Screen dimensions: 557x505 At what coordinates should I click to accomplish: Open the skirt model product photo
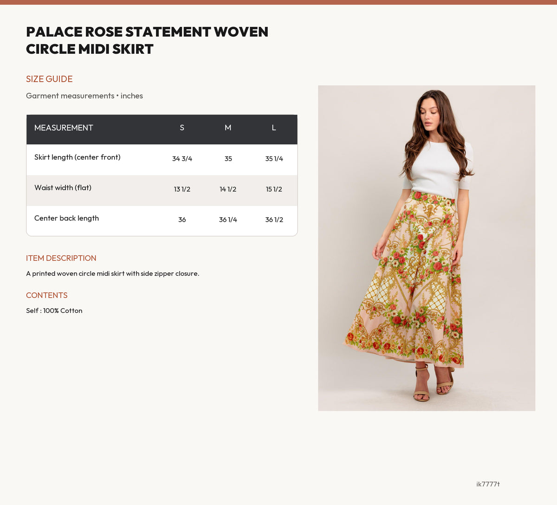coord(427,248)
